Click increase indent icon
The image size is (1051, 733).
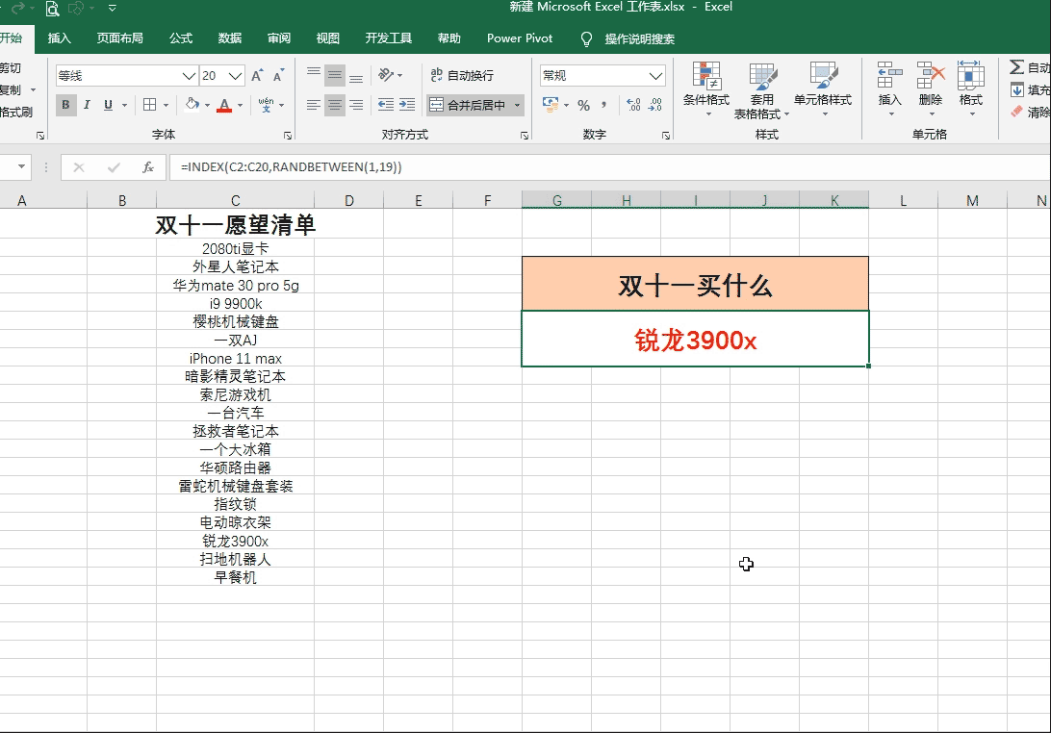407,105
